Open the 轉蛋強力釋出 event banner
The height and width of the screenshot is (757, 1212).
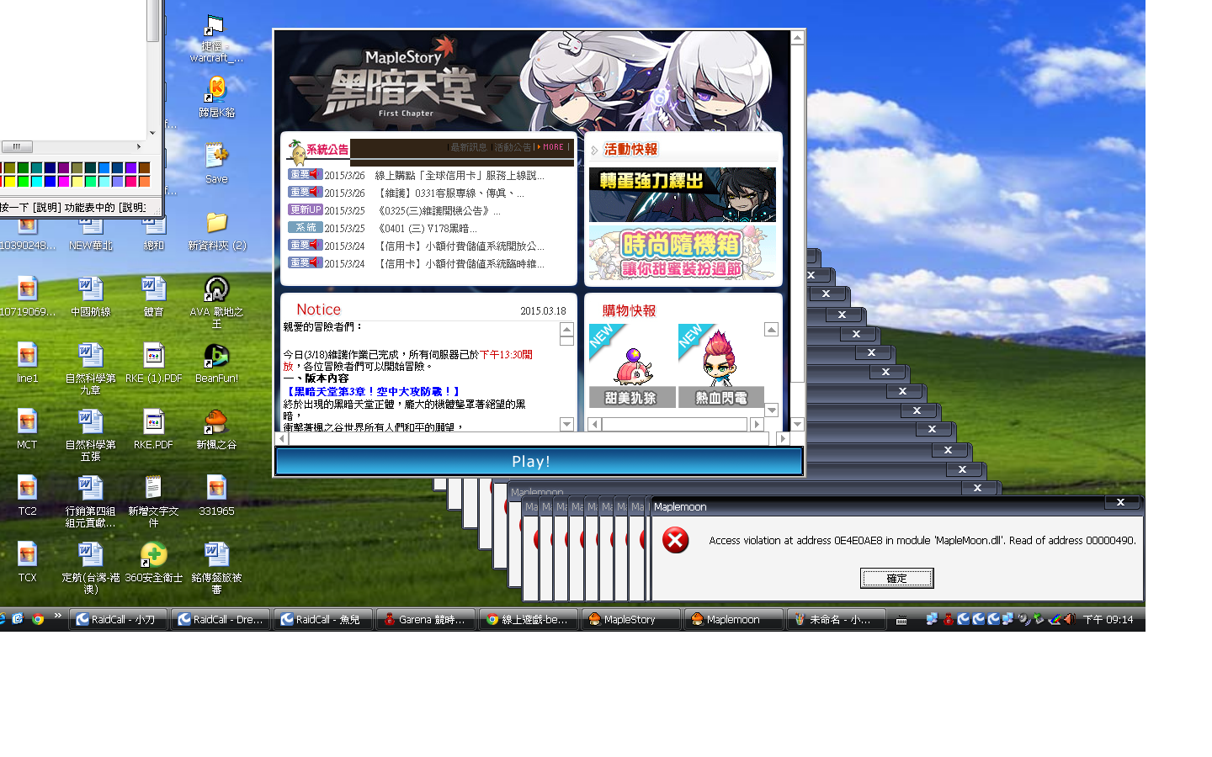click(x=683, y=194)
